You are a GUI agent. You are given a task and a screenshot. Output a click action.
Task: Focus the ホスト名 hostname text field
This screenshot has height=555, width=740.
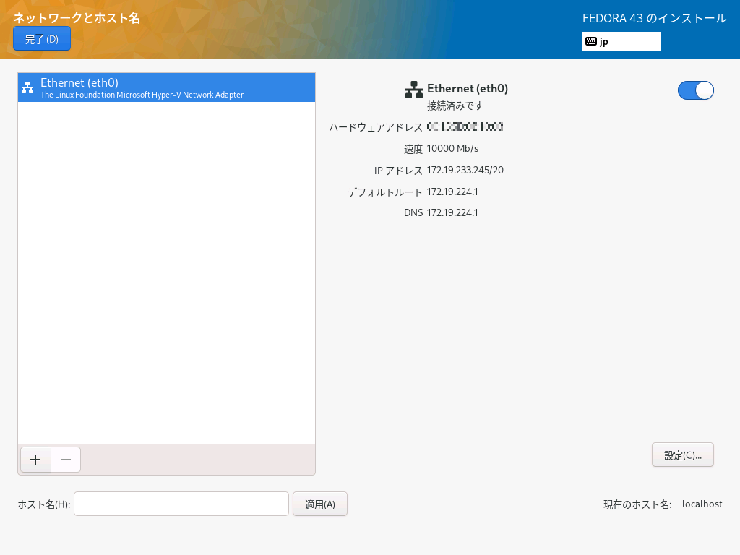(x=181, y=504)
